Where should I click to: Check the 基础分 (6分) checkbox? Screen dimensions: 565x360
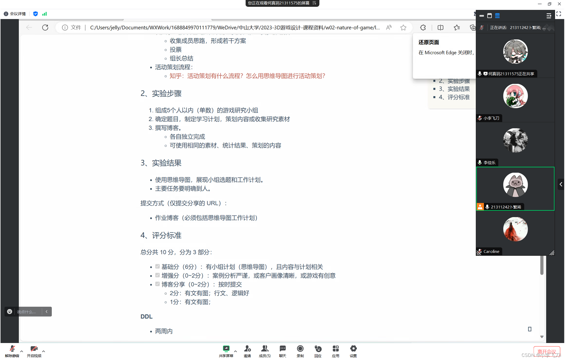[157, 266]
